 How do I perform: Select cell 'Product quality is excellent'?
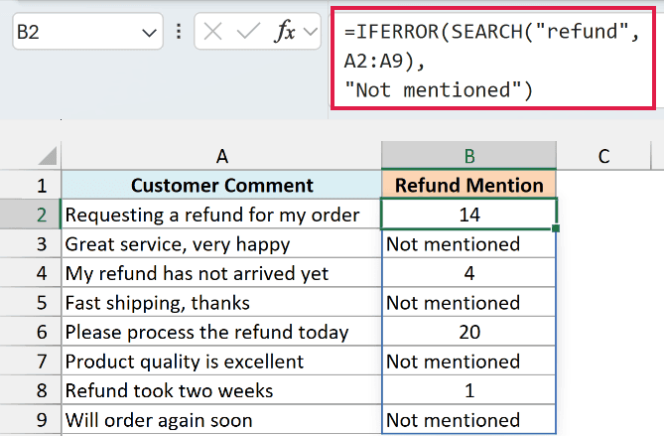[x=221, y=362]
